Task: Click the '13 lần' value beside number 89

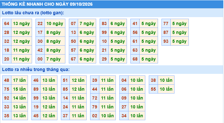Action: coord(49,89)
